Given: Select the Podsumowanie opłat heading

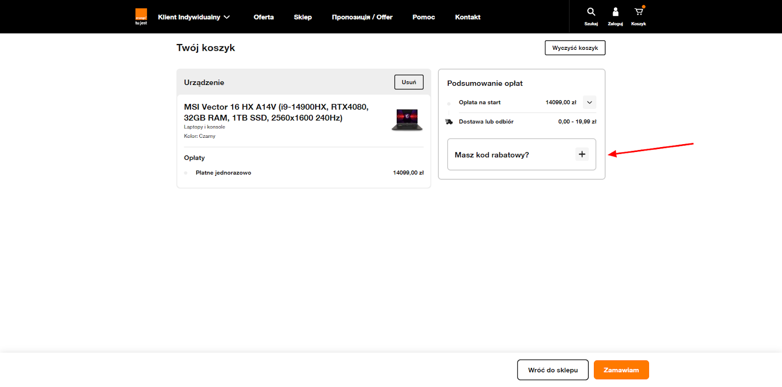Looking at the screenshot, I should pos(485,84).
